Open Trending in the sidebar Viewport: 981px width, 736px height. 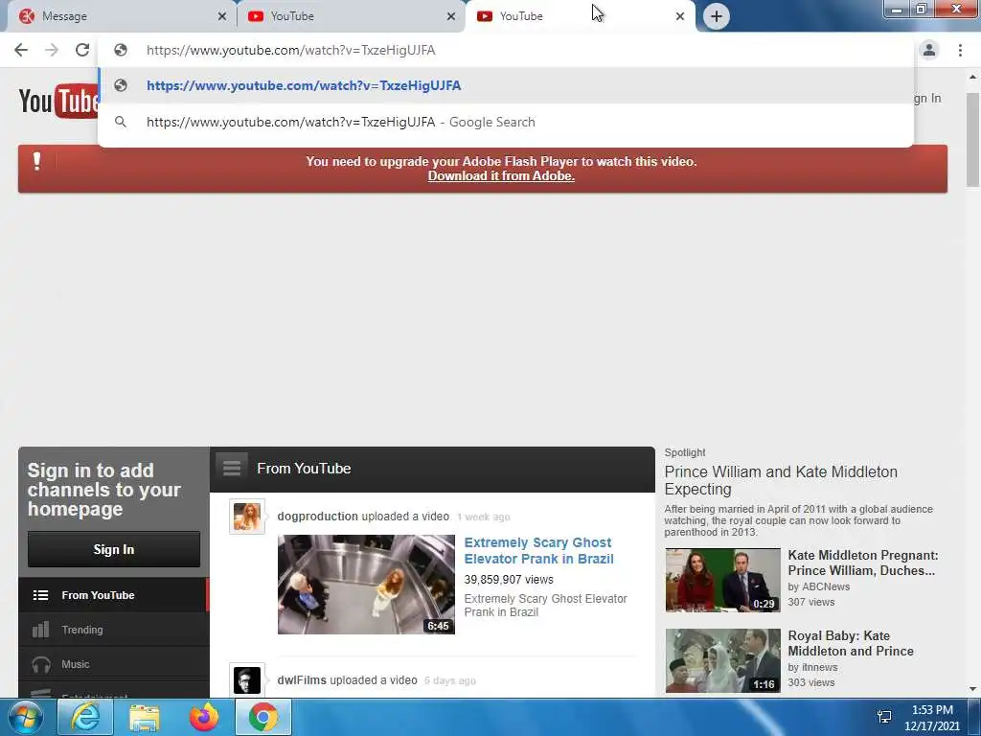(114, 630)
